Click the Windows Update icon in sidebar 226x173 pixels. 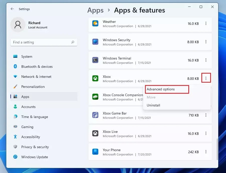click(15, 157)
